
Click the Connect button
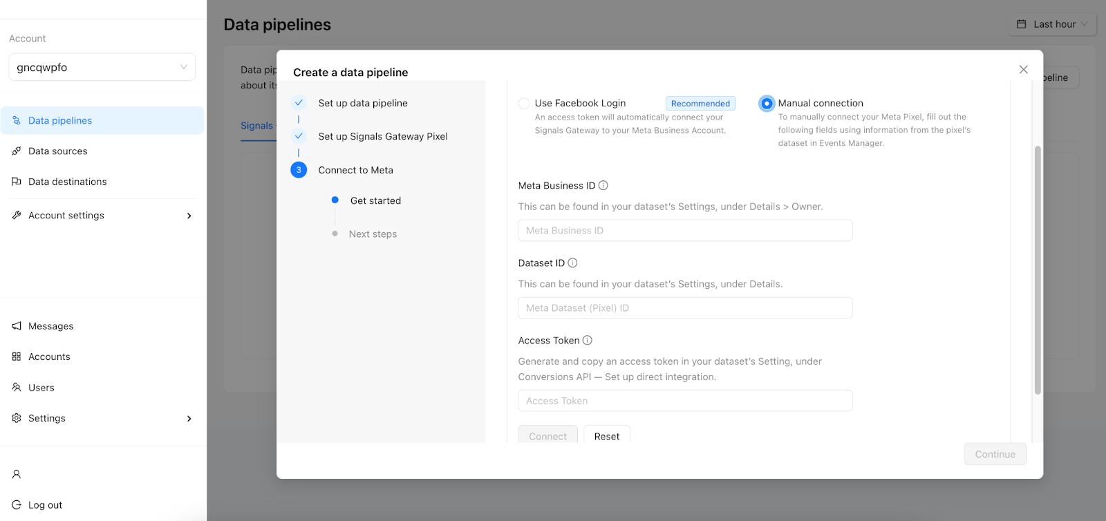(x=547, y=435)
